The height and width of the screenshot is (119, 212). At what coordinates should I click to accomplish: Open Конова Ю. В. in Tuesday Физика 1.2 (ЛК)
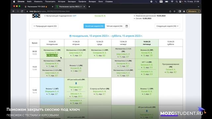coord(76,68)
